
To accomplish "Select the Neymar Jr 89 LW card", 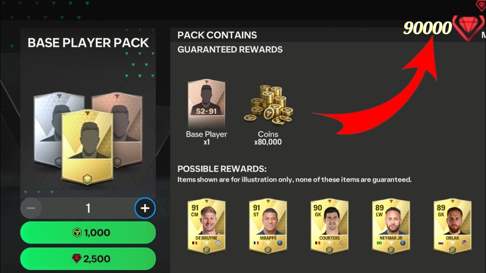I will point(391,226).
